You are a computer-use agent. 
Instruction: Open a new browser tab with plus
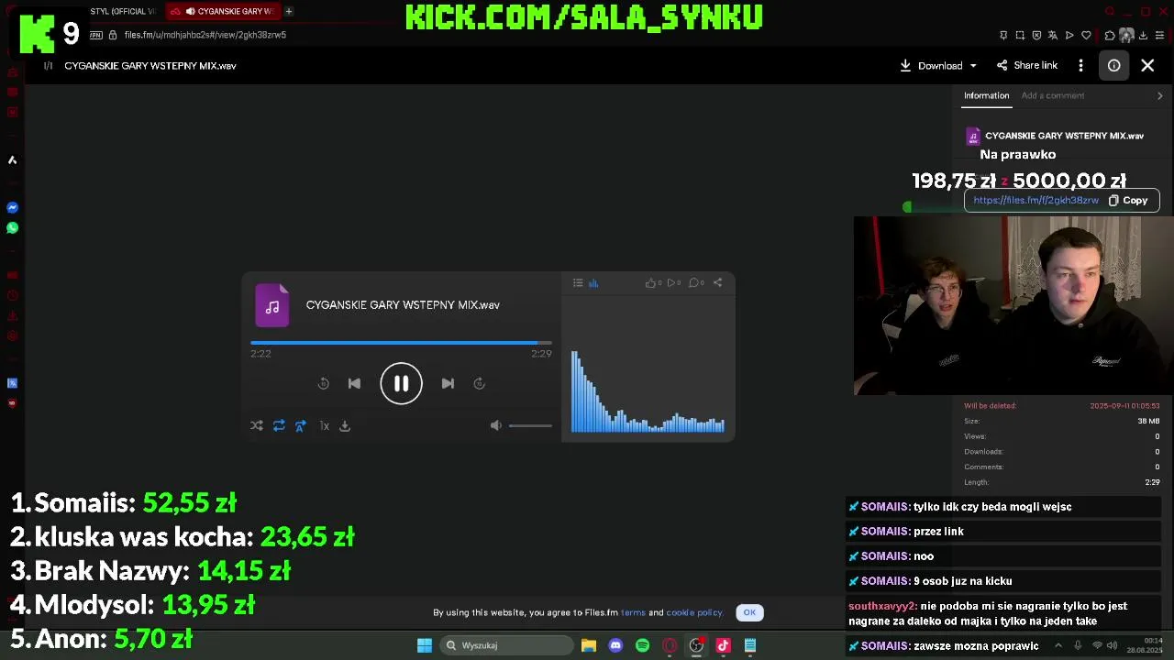click(x=289, y=11)
